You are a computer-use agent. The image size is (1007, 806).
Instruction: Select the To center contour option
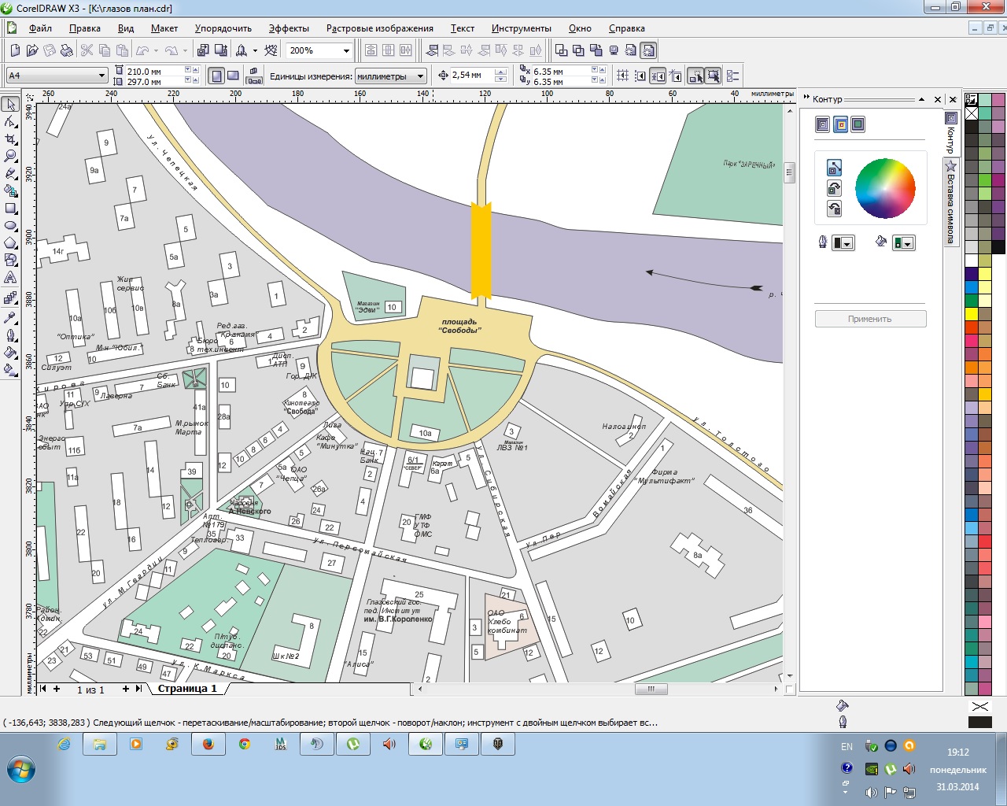coord(822,124)
